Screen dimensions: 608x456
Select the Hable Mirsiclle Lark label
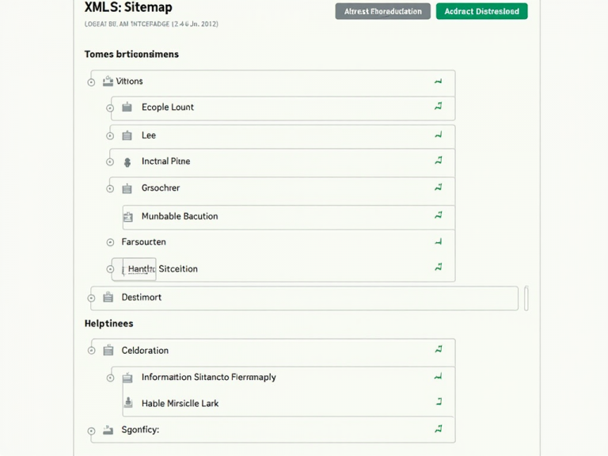click(180, 404)
